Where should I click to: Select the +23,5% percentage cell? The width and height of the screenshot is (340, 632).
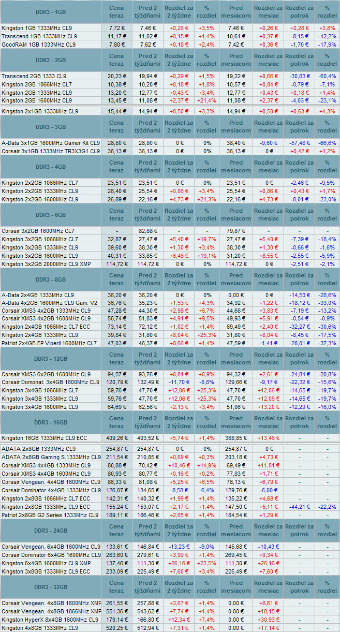(x=207, y=563)
